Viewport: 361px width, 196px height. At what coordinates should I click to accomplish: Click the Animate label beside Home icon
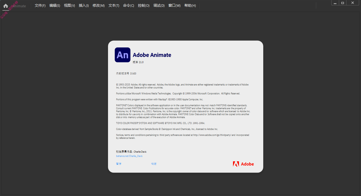coord(19,6)
